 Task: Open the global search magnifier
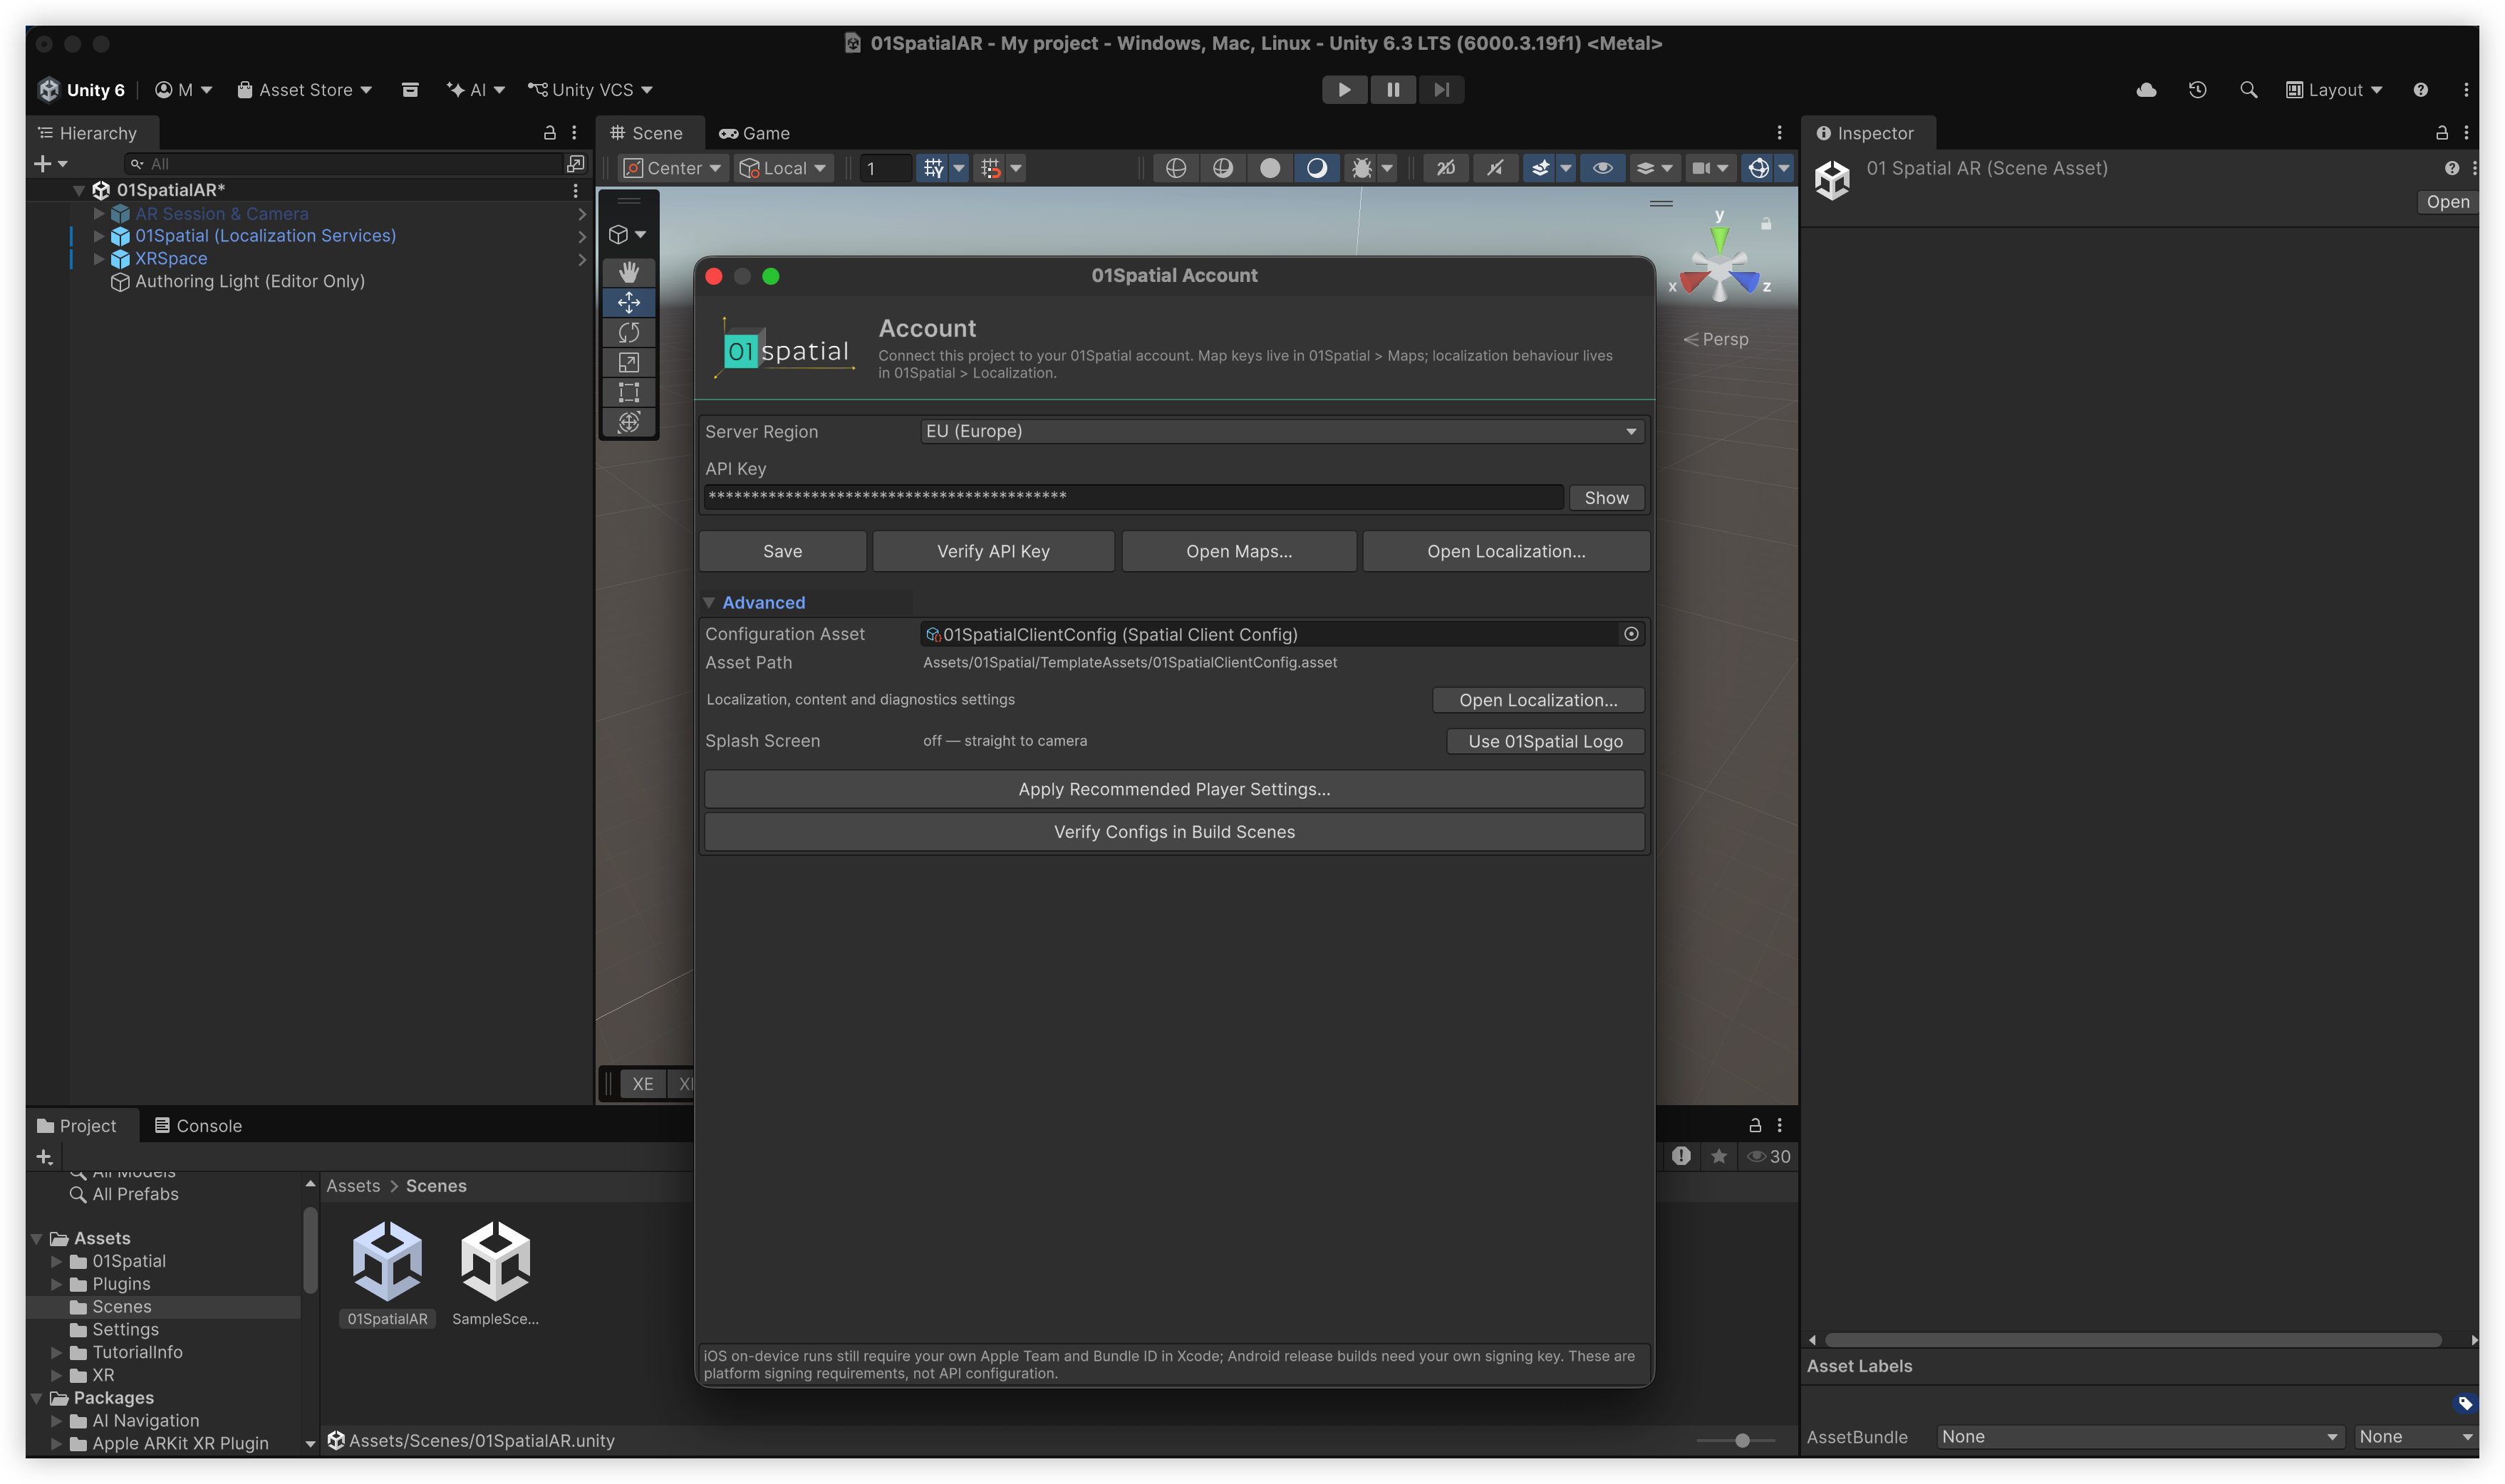(x=2248, y=90)
